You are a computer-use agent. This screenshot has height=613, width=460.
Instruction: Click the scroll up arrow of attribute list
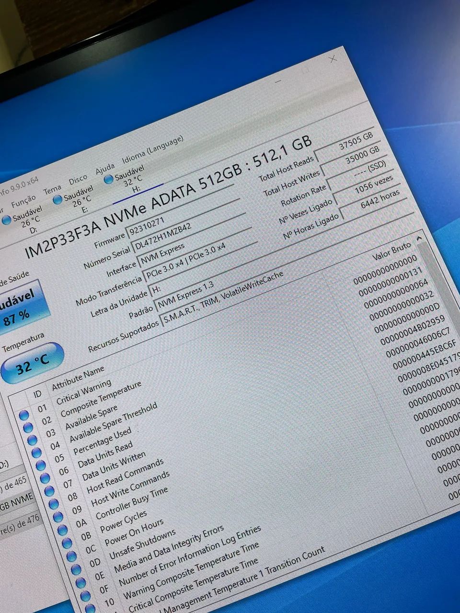click(x=419, y=238)
